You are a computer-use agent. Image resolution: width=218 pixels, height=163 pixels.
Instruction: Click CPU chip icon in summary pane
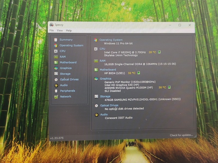coord(96,49)
